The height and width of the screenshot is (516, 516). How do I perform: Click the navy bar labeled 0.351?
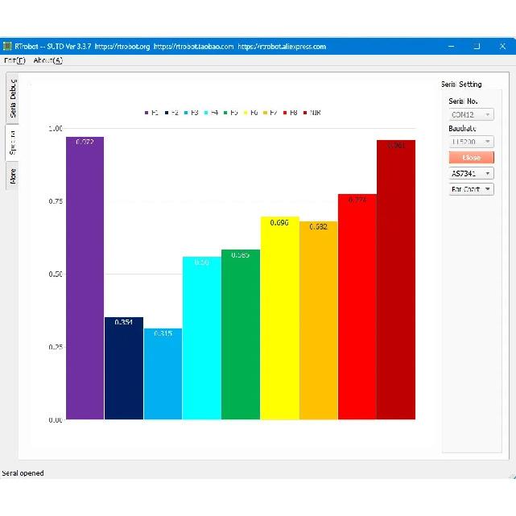pyautogui.click(x=124, y=368)
